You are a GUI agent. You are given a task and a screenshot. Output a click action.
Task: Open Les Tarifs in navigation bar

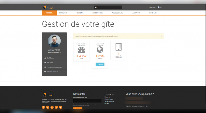pyautogui.click(x=136, y=13)
